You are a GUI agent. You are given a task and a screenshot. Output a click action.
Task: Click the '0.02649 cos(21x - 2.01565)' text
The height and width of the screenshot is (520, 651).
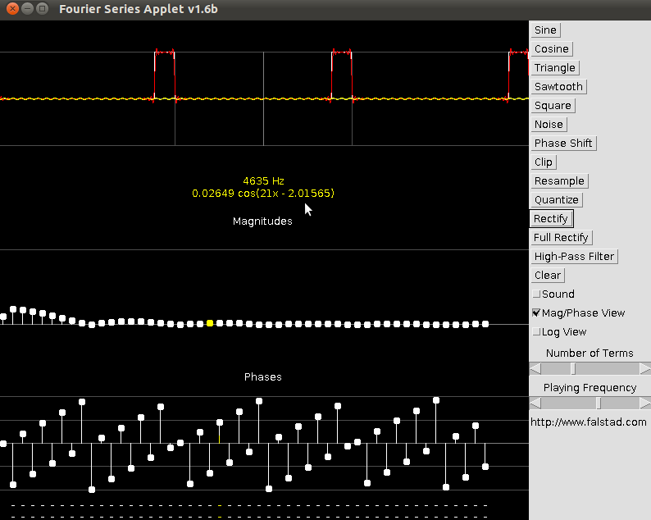[x=263, y=194]
